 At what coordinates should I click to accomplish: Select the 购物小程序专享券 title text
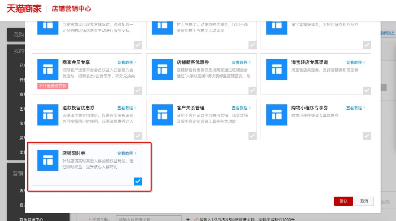[x=309, y=108]
